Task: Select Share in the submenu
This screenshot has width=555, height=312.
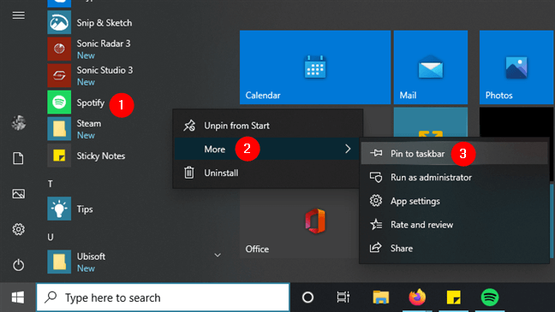Action: (454, 248)
